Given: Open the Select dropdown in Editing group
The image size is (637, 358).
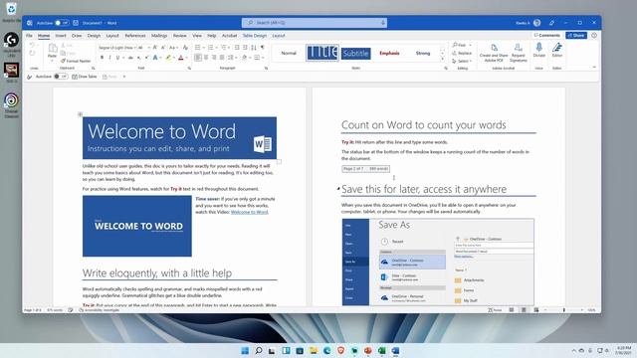Looking at the screenshot, I should pos(462,62).
